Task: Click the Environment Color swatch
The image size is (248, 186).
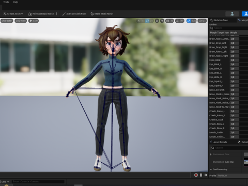Action: coord(246,154)
